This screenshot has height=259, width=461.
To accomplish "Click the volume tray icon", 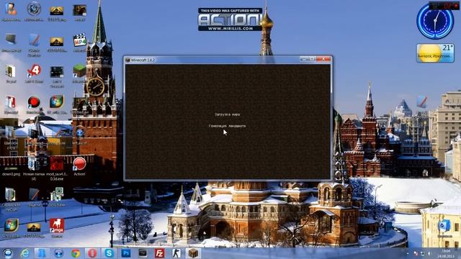I will pos(429,253).
